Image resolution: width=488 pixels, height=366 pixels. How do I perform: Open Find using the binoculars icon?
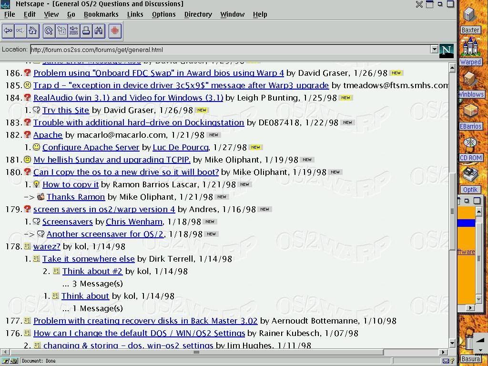tap(99, 31)
